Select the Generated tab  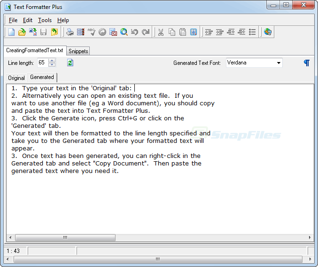(x=42, y=77)
